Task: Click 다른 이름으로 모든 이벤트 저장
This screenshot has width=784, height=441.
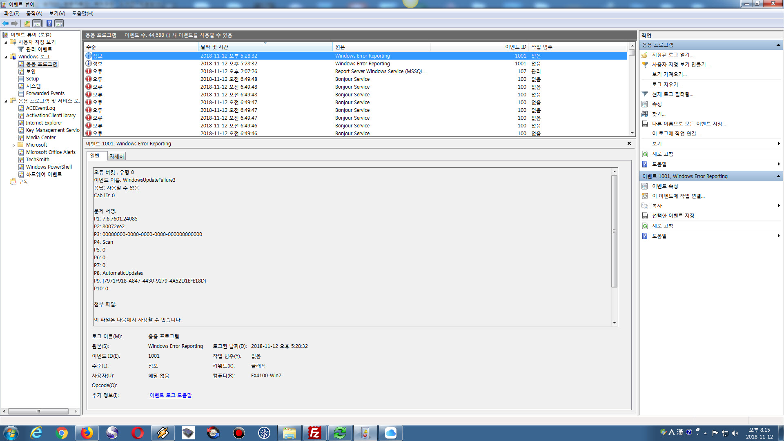Action: click(688, 124)
